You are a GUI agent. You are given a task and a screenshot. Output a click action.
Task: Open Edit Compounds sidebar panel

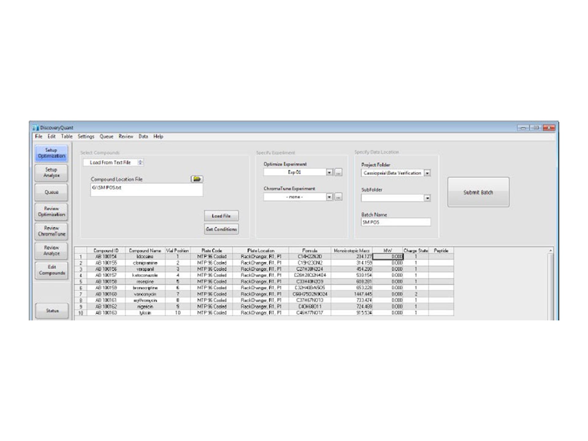tap(51, 270)
